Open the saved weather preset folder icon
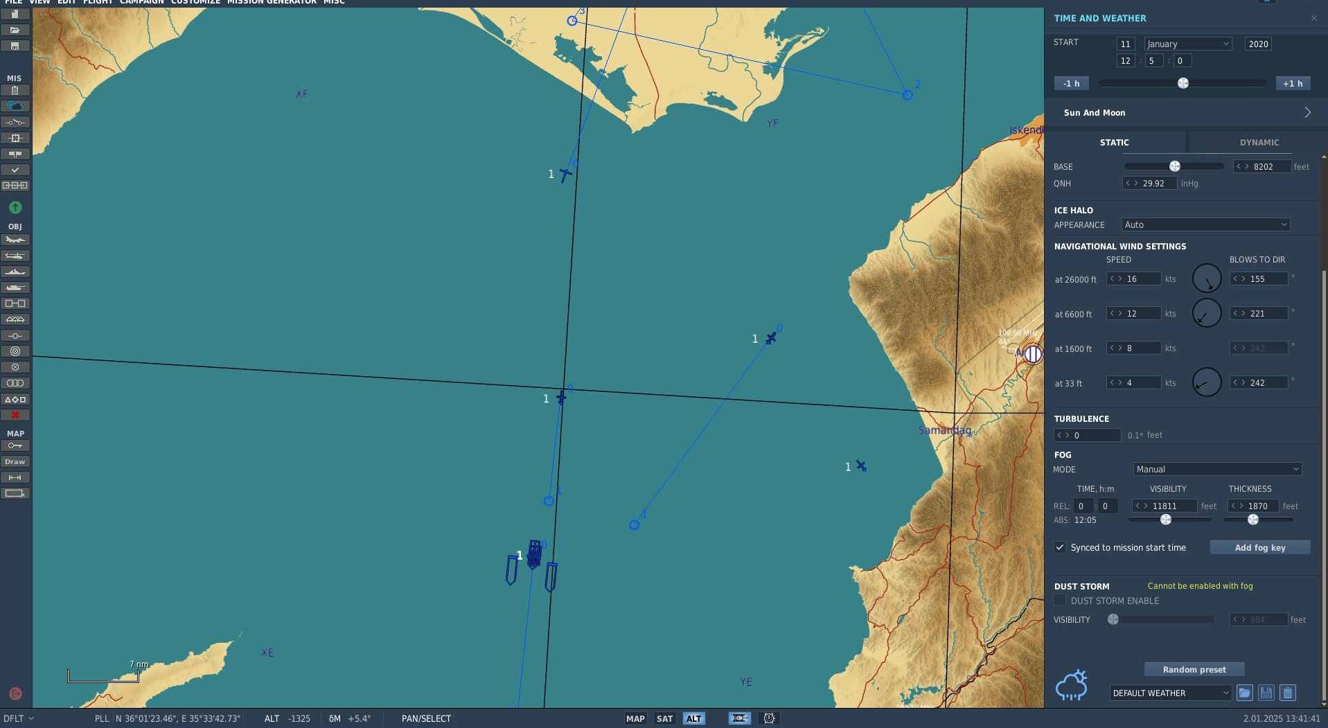1328x728 pixels. coord(1244,693)
